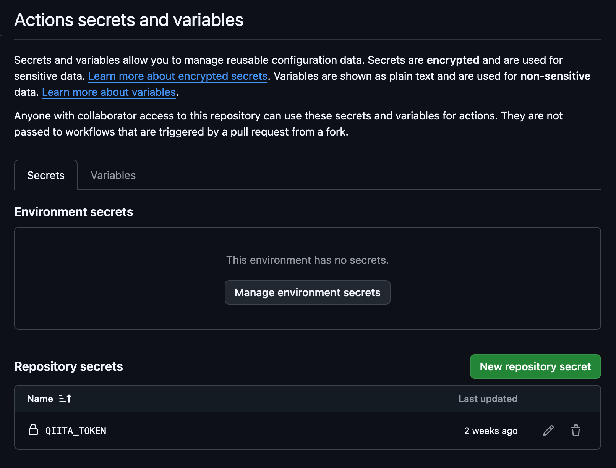Click the Name column header
Image resolution: width=616 pixels, height=468 pixels.
(x=40, y=399)
